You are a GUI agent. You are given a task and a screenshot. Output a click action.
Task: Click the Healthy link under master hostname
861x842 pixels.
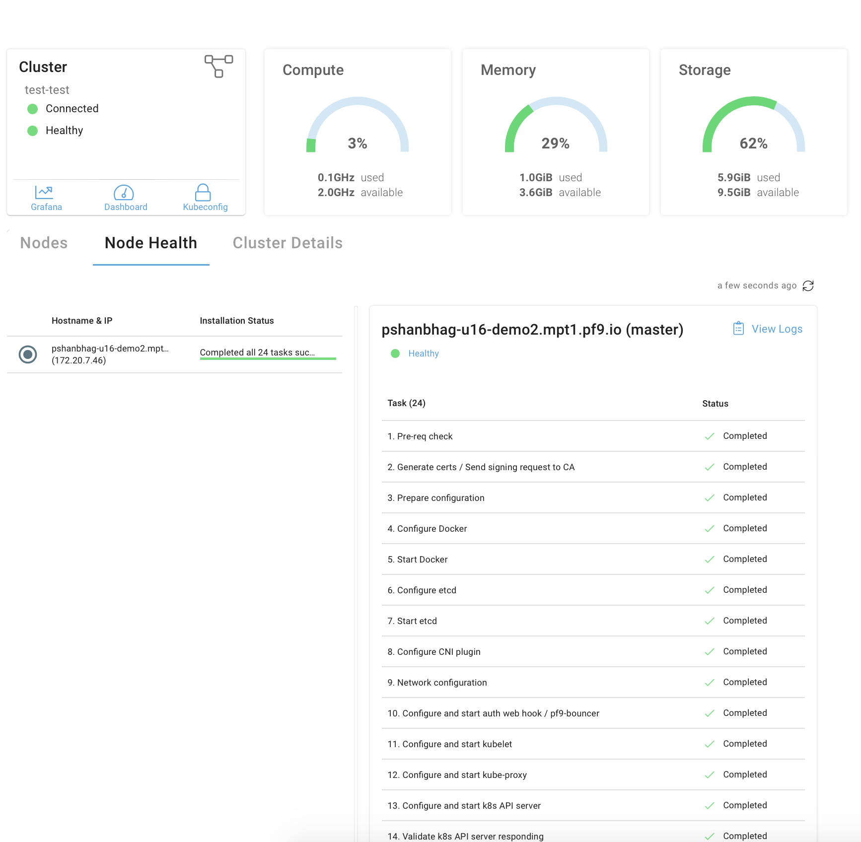(423, 353)
